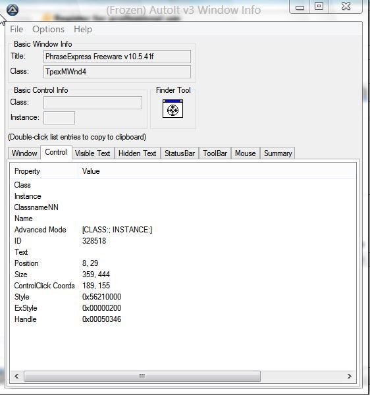The width and height of the screenshot is (370, 395).
Task: Open the Summary tab
Action: 278,153
